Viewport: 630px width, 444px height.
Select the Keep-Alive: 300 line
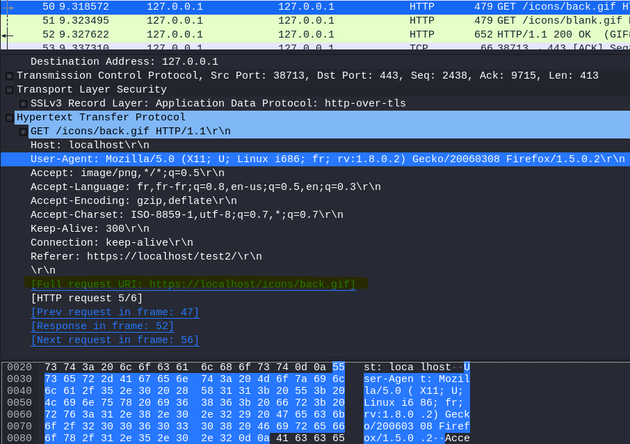click(x=90, y=229)
